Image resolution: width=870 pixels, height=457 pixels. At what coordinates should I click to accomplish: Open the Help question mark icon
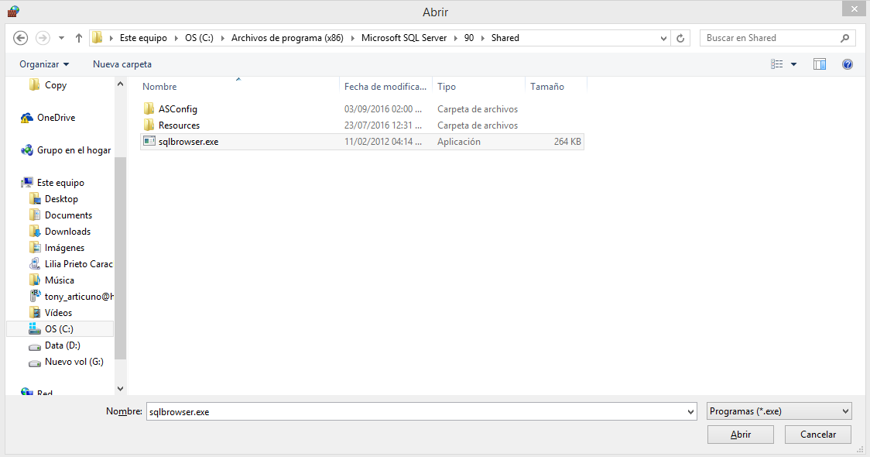click(x=848, y=64)
